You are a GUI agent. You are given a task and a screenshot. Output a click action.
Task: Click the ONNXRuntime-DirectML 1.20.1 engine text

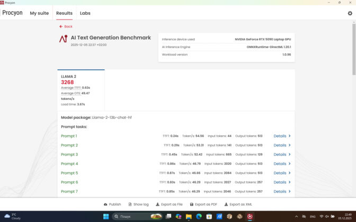269,47
